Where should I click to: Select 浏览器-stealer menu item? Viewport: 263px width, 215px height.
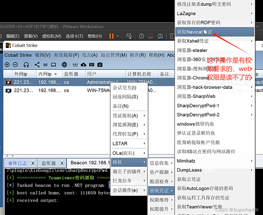[215, 50]
